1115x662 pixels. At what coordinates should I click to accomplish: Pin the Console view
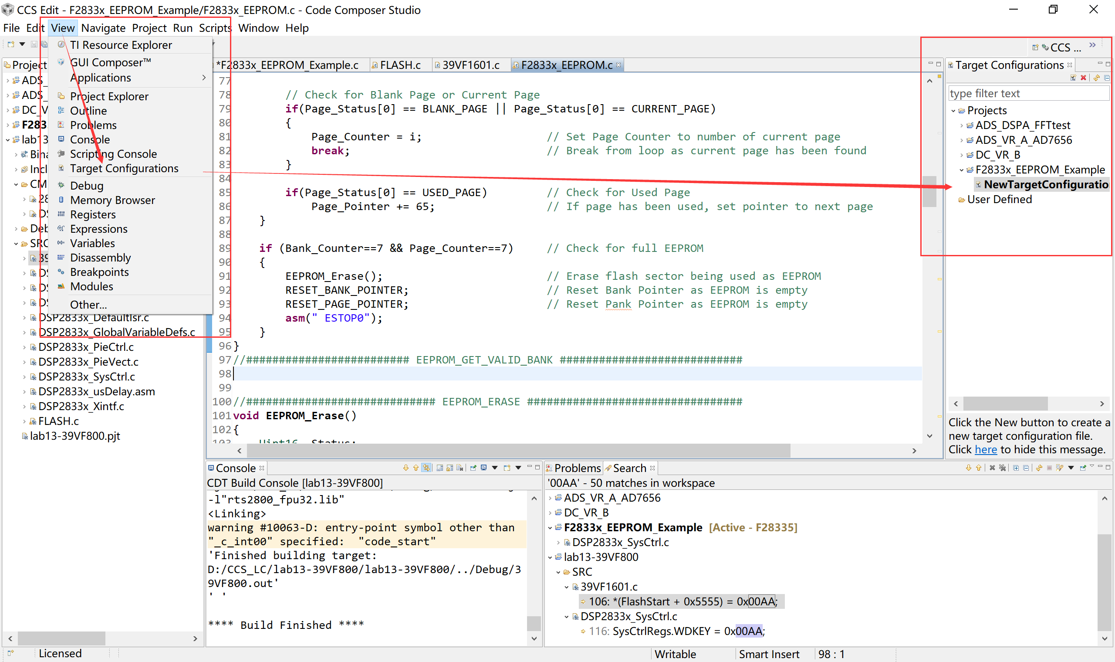pos(473,468)
